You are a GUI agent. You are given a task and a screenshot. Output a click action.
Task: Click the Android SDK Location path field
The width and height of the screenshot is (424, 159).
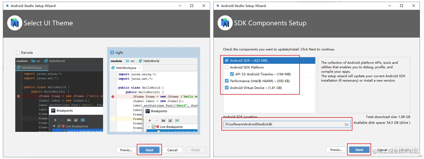287,124
